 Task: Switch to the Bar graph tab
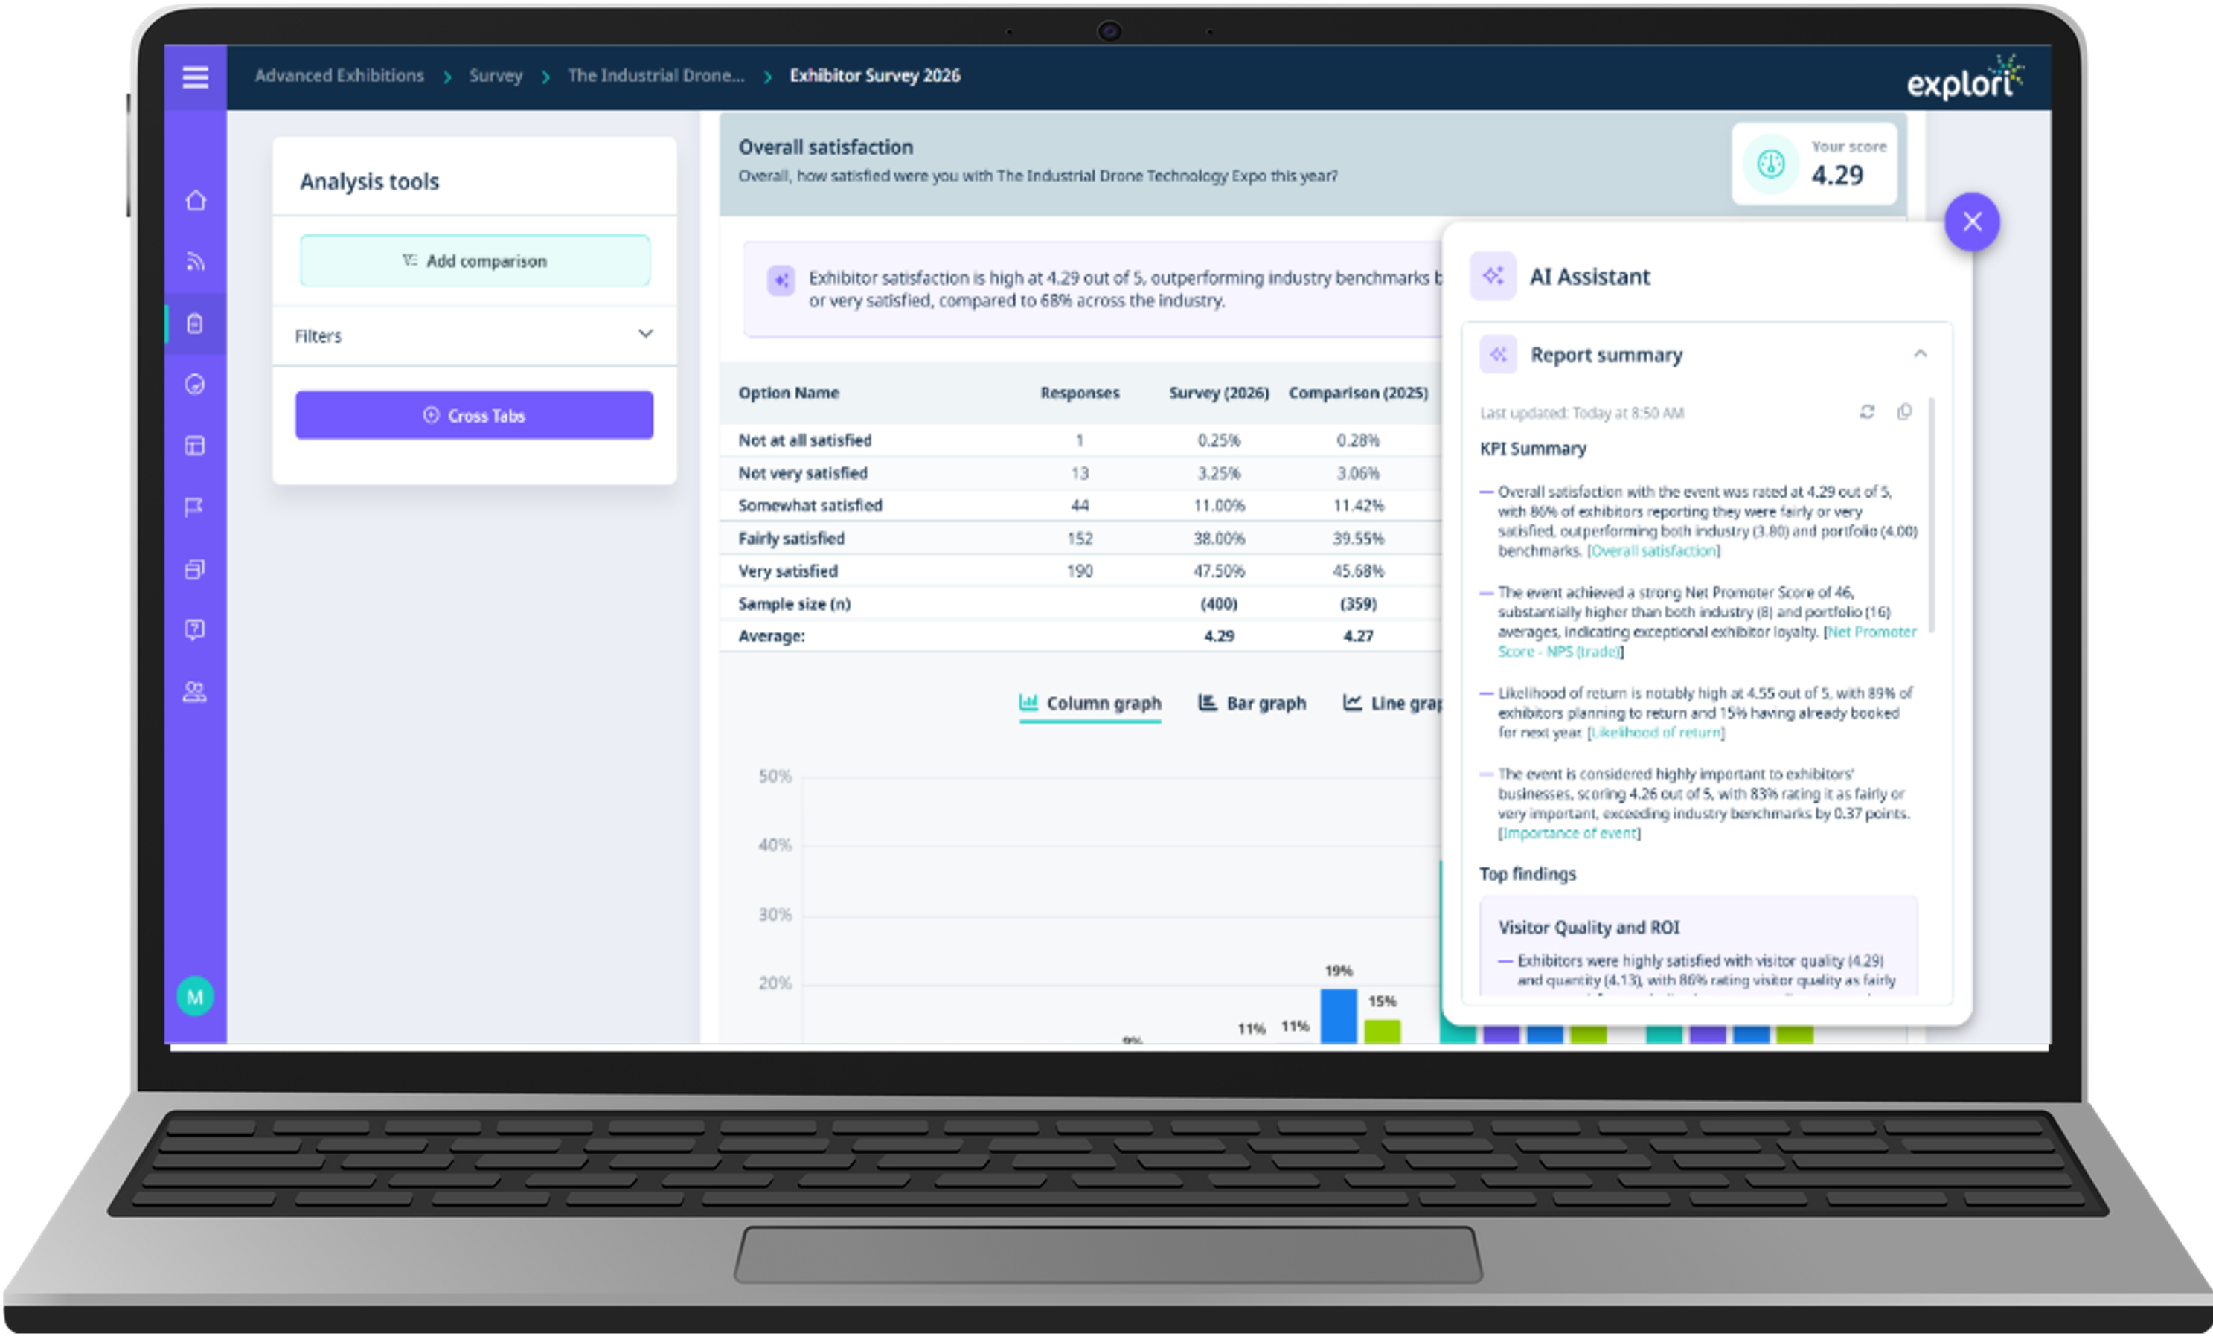[1253, 703]
